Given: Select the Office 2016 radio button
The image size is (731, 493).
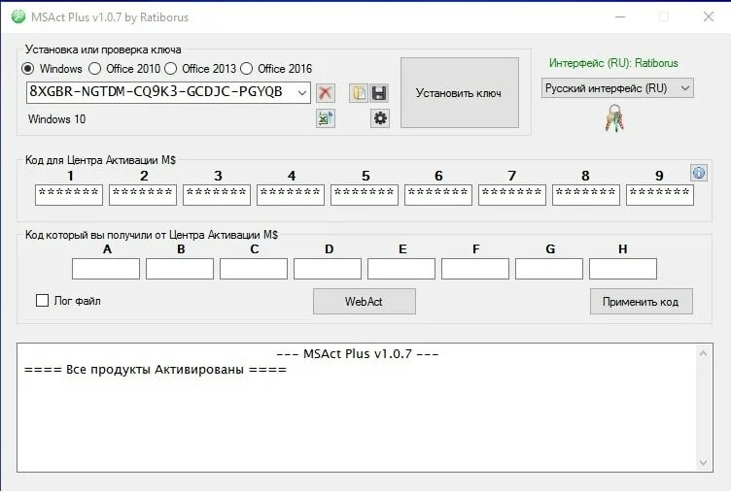Looking at the screenshot, I should (x=246, y=69).
